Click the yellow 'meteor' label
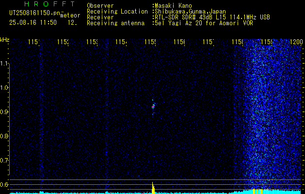Screen dimensions: 305x194 [x=70, y=16]
